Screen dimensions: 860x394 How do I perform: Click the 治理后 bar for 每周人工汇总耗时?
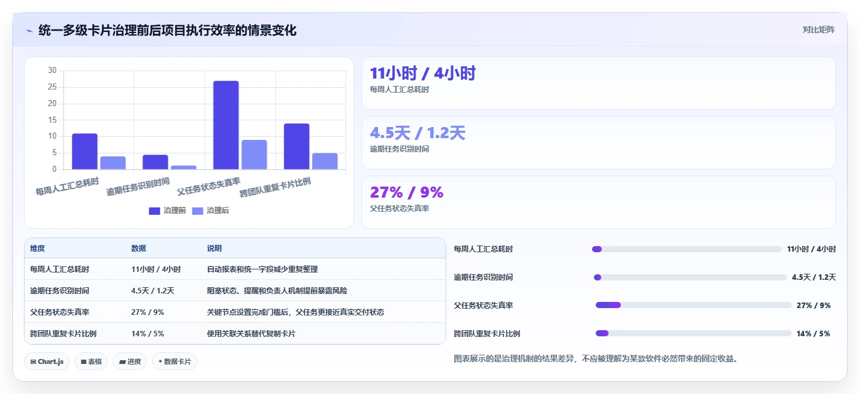(x=113, y=163)
